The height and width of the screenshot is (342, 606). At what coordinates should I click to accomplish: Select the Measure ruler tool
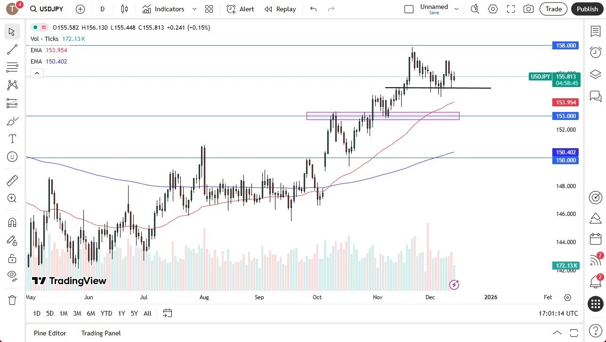pyautogui.click(x=12, y=180)
